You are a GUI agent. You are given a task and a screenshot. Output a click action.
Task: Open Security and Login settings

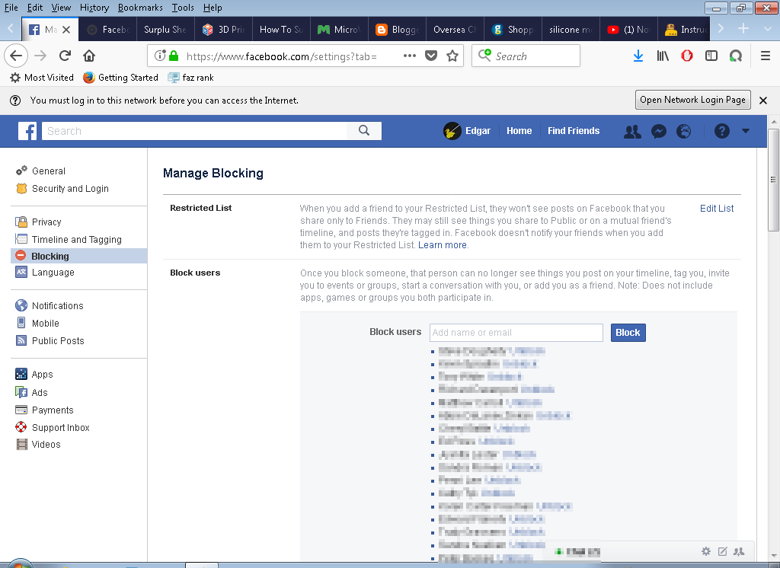[x=62, y=189]
